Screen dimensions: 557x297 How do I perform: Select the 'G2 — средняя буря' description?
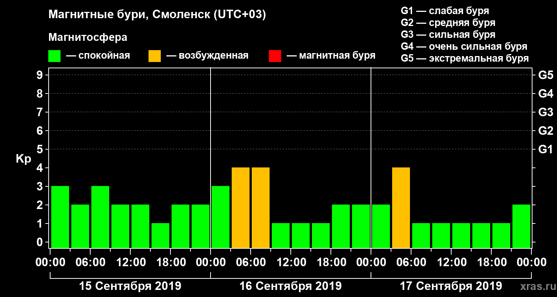coord(448,23)
